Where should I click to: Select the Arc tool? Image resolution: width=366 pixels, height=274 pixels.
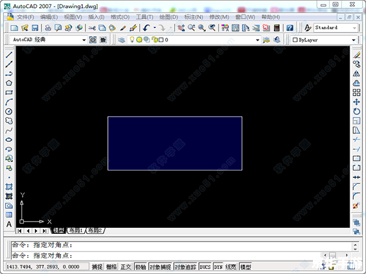coord(9,102)
